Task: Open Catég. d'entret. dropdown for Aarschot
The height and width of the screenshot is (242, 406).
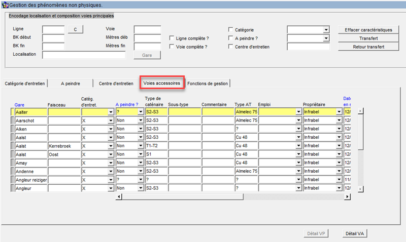Action: [x=111, y=120]
